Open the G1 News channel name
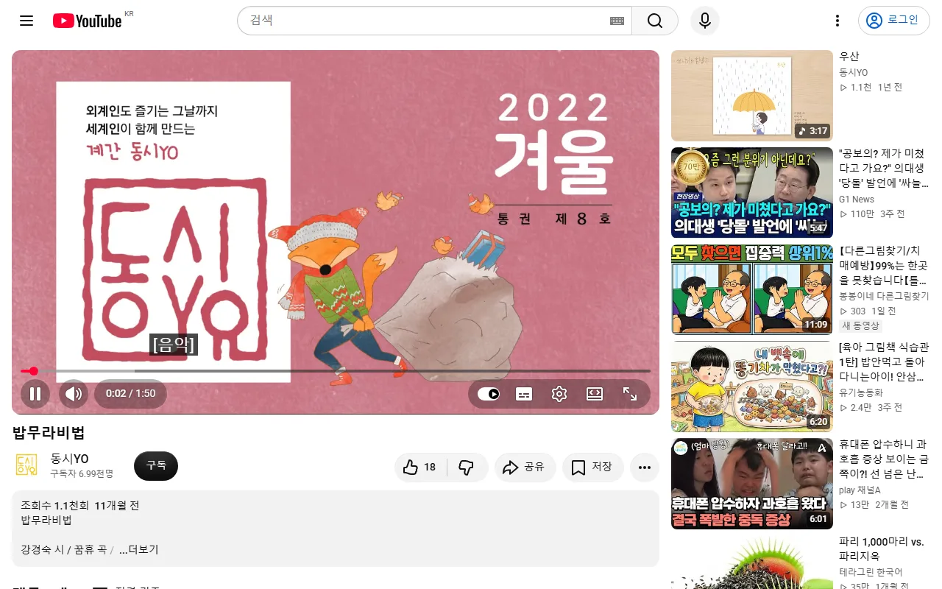Screen dimensions: 942x589 pyautogui.click(x=857, y=200)
